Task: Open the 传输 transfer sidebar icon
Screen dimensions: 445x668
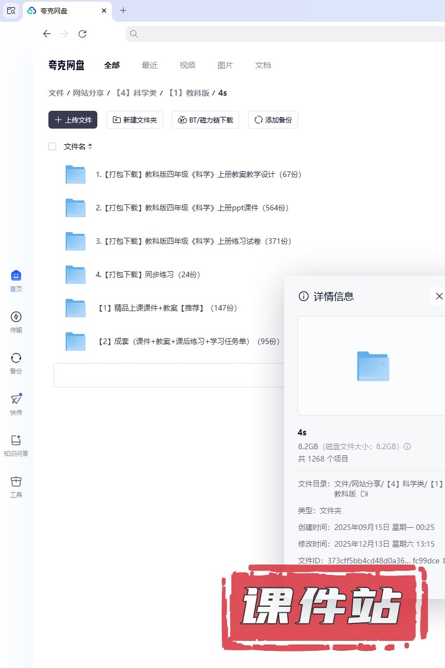Action: (x=16, y=317)
